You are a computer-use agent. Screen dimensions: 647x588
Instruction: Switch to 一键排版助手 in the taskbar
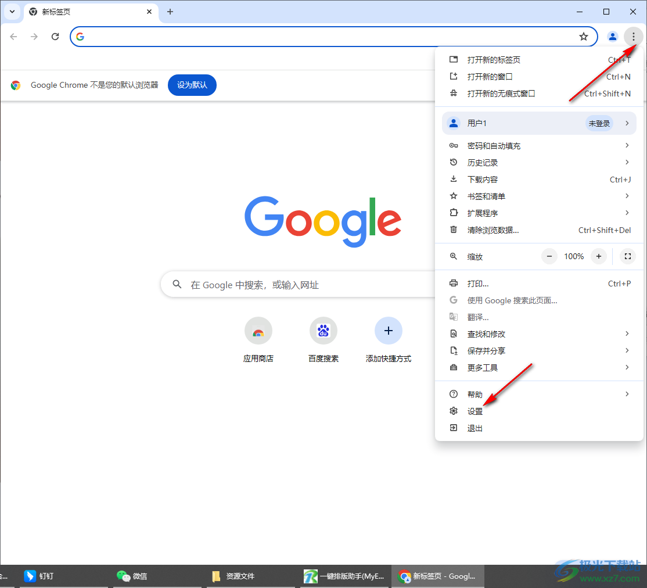[344, 576]
